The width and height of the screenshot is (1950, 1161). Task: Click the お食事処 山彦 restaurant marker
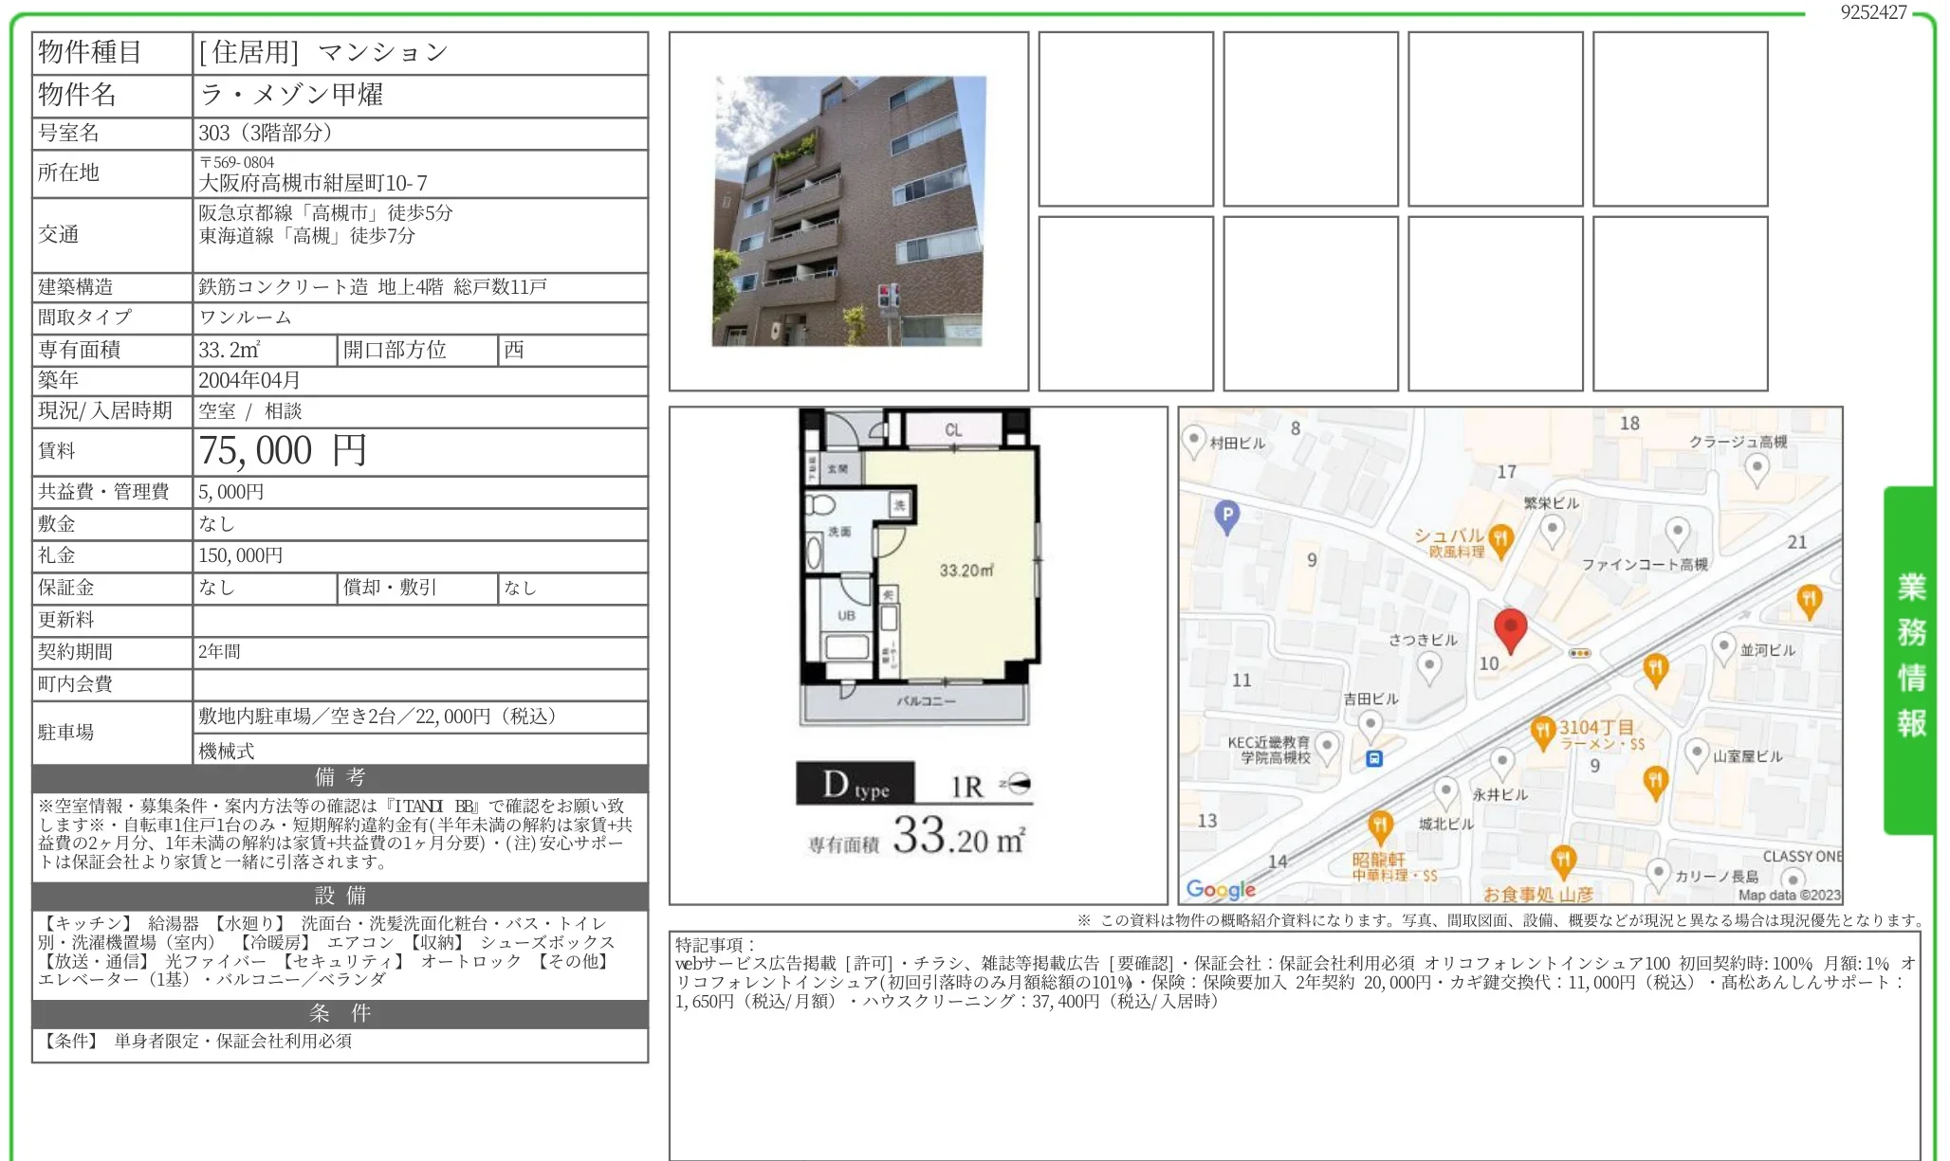click(1563, 861)
